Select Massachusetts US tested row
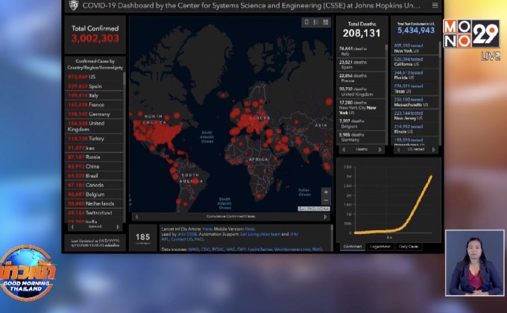 pos(415,102)
